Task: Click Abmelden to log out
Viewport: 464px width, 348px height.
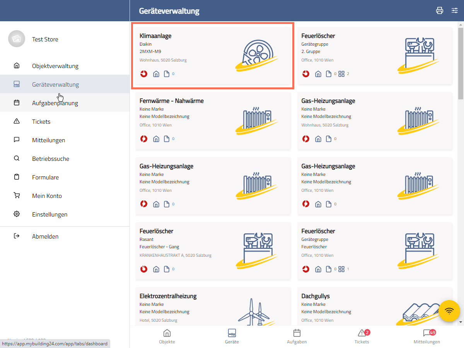Action: pyautogui.click(x=45, y=236)
